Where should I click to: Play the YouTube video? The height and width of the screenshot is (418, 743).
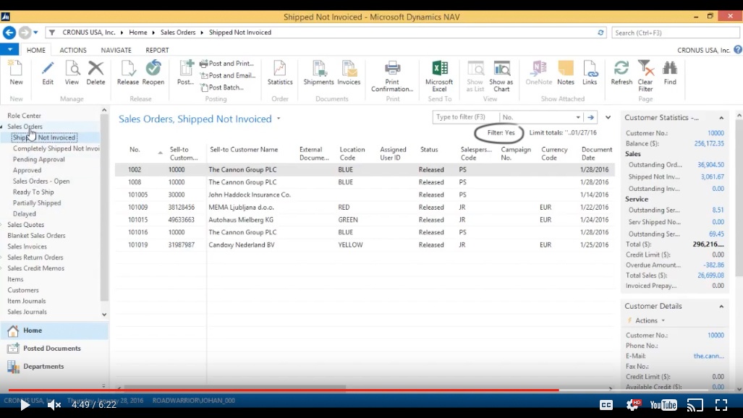25,405
